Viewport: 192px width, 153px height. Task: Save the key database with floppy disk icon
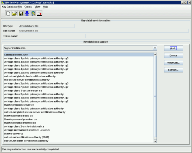pyautogui.click(x=21, y=14)
